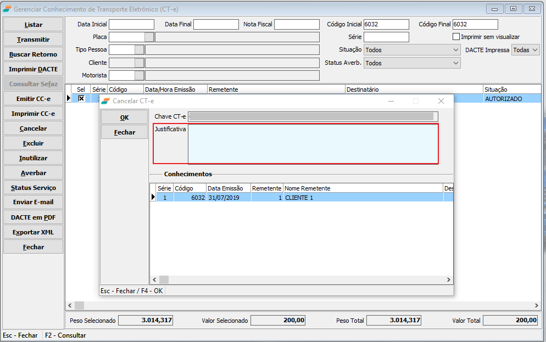Click the Imprimir DACTE sidebar button
The image size is (546, 342).
33,69
